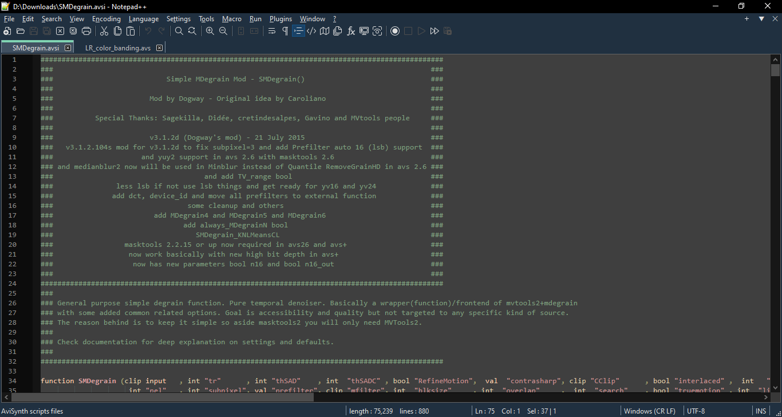The width and height of the screenshot is (782, 417).
Task: Select the SMDegrain.avsi tab
Action: click(x=35, y=48)
